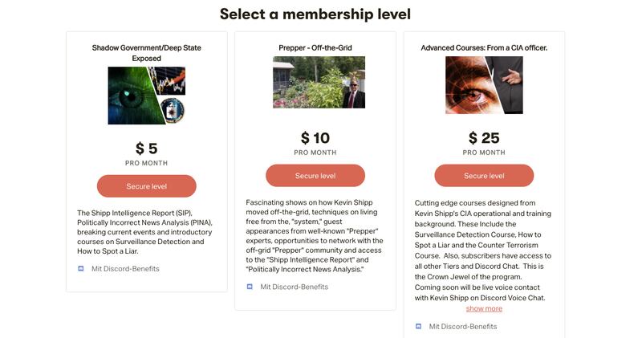This screenshot has height=338, width=642.
Task: Expand description with show more link
Action: pos(484,308)
